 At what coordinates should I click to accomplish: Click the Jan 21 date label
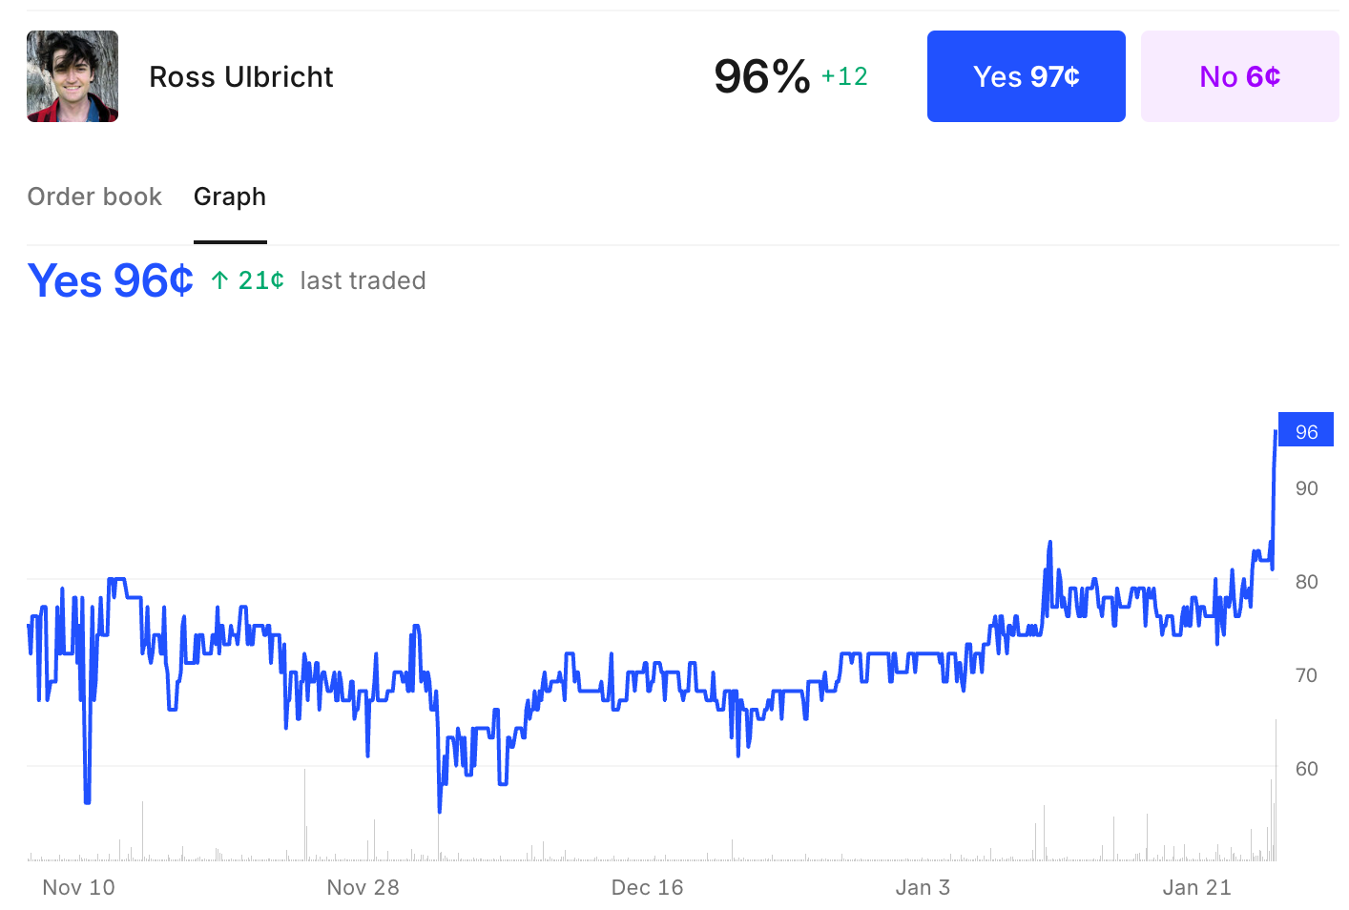click(x=1197, y=887)
